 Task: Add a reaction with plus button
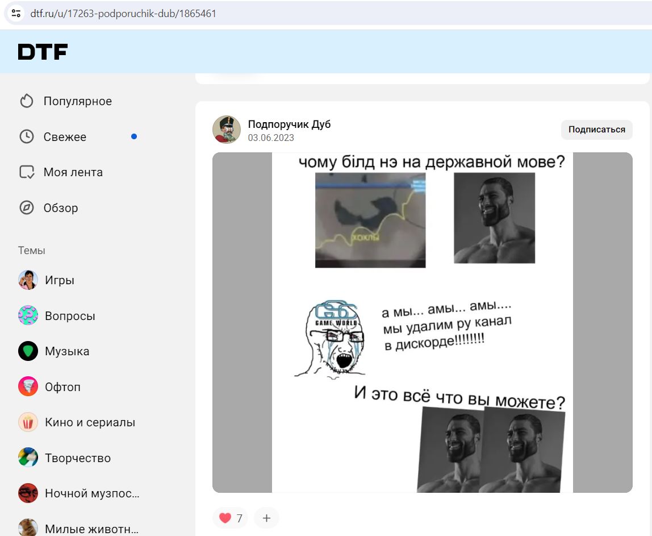[266, 518]
